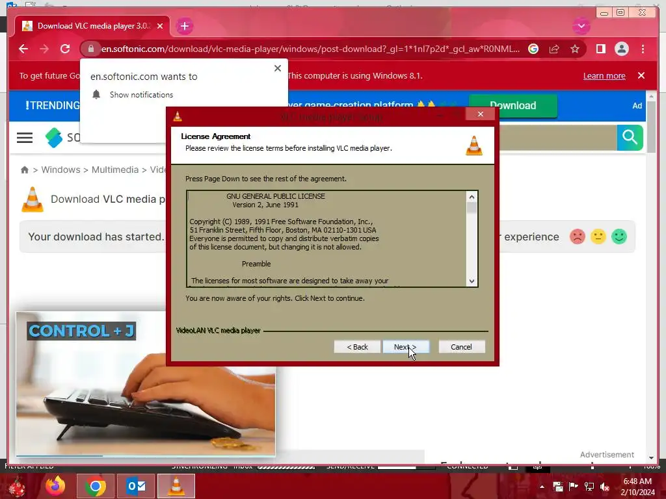Open VLC installer taskbar icon
The image size is (666, 499).
pyautogui.click(x=176, y=486)
